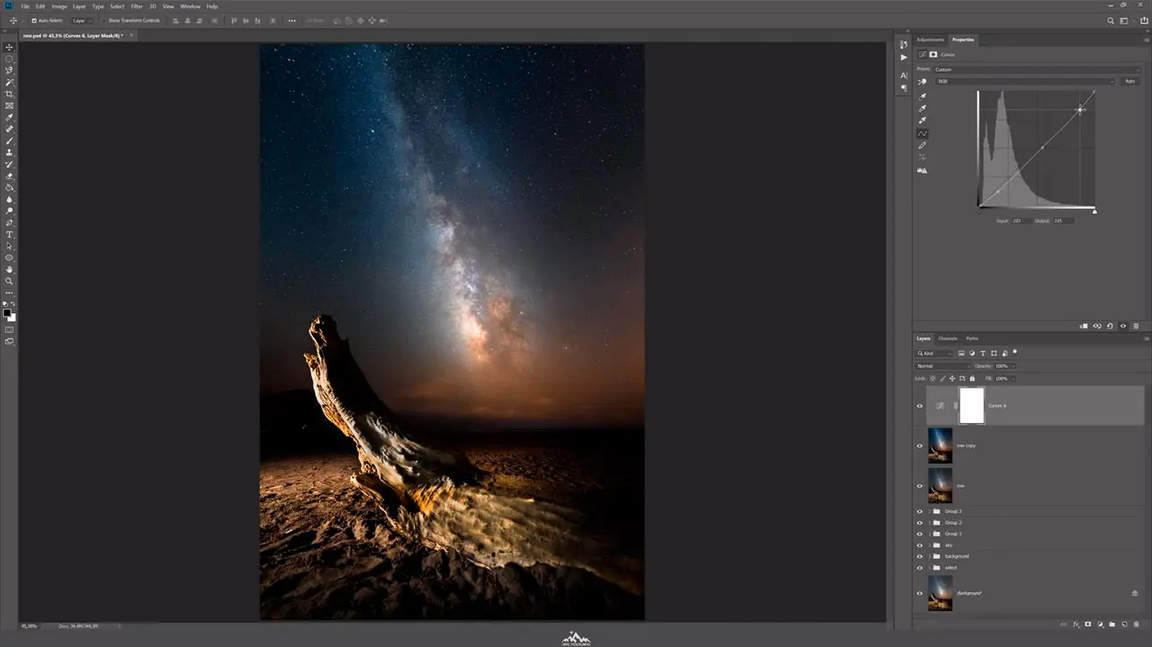The width and height of the screenshot is (1152, 647).
Task: Click the selected curve point near top right
Action: pos(1080,110)
